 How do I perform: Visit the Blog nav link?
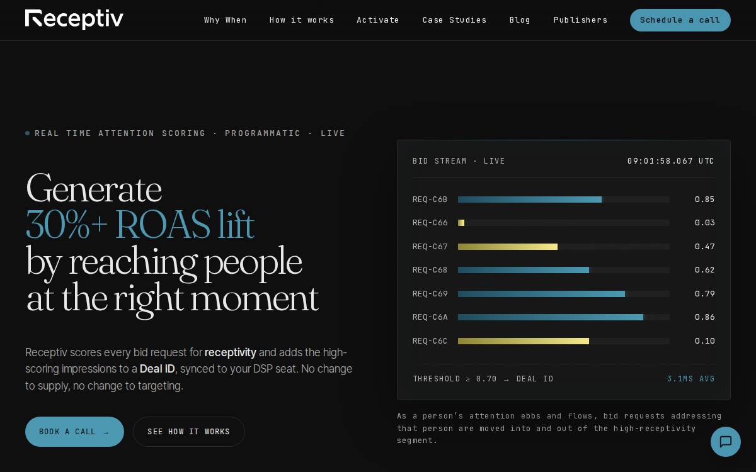click(520, 20)
